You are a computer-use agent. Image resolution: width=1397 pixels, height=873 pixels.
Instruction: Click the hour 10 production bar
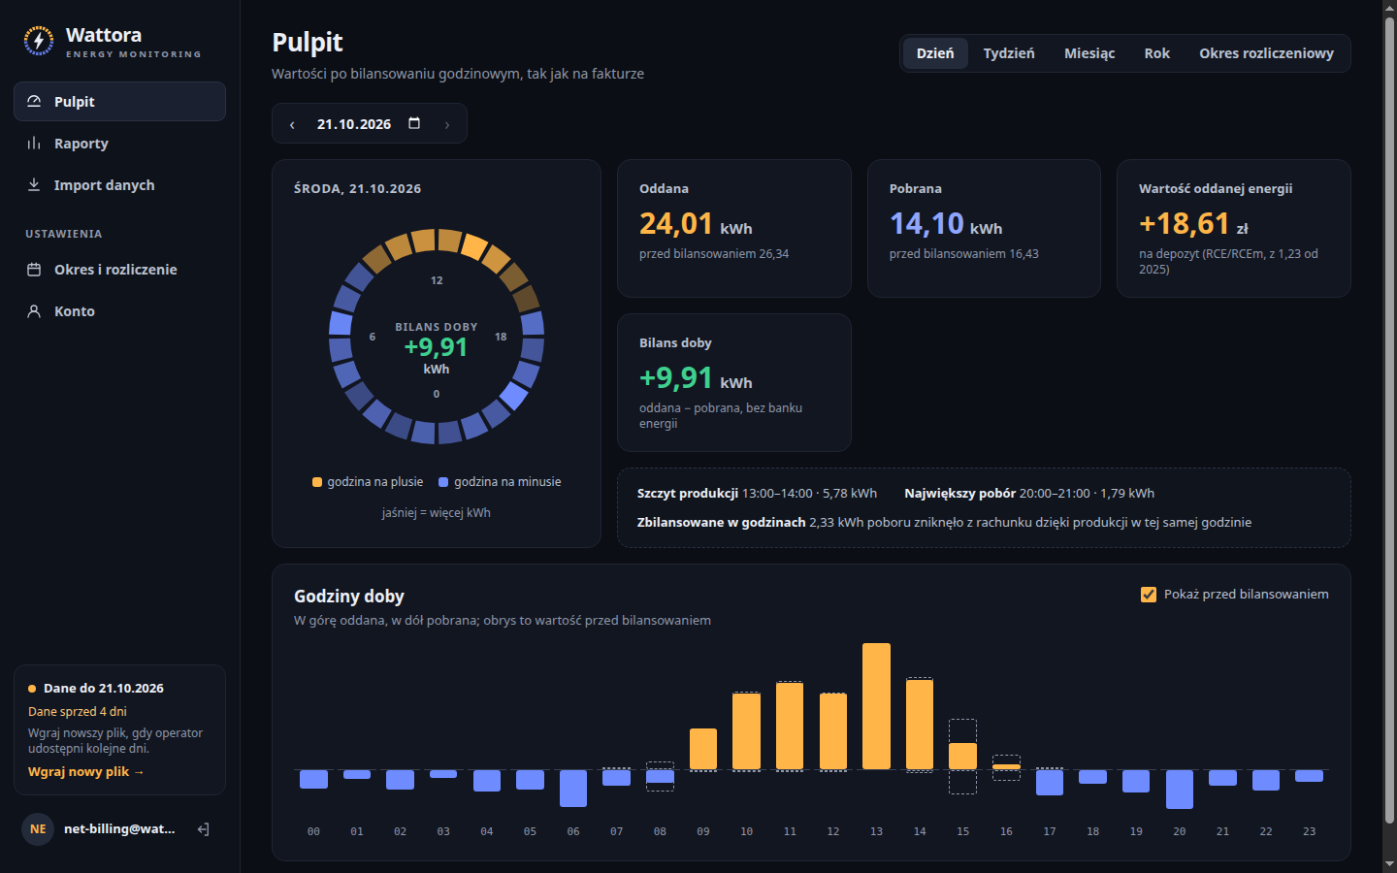746,731
